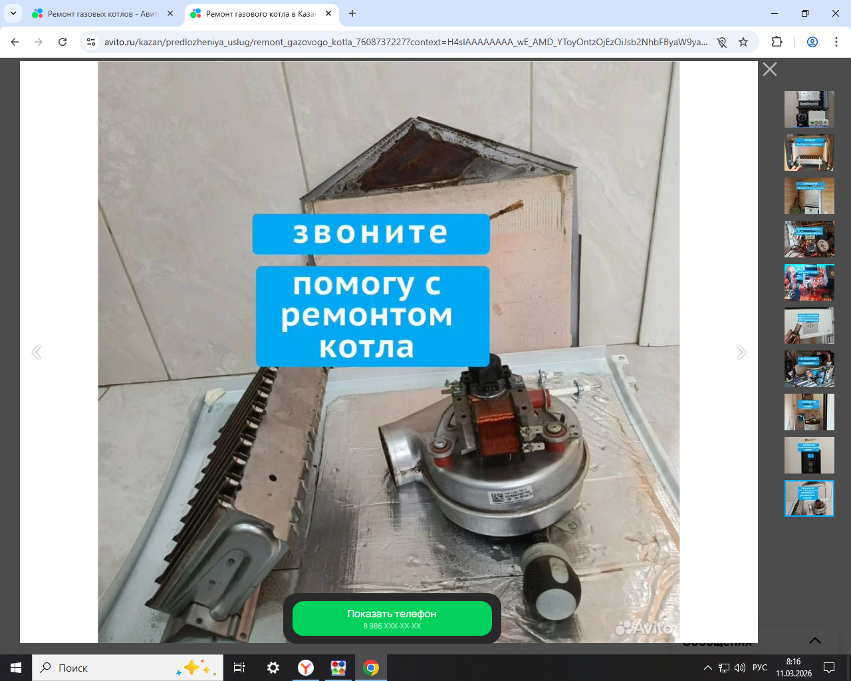The width and height of the screenshot is (851, 681).
Task: Click the green Показать телефон button
Action: coord(392,618)
